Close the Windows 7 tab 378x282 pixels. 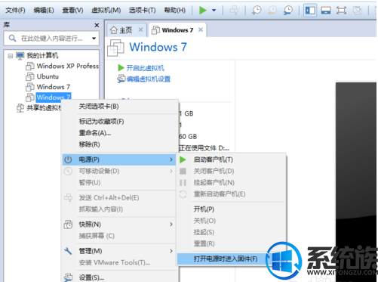coord(201,29)
